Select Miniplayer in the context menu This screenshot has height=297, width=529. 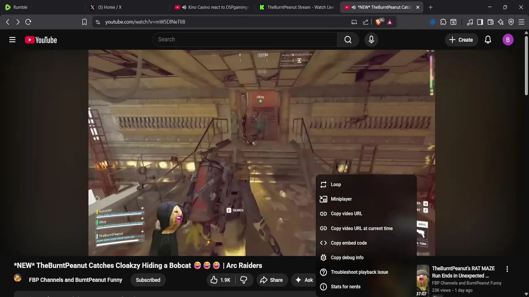(x=366, y=199)
